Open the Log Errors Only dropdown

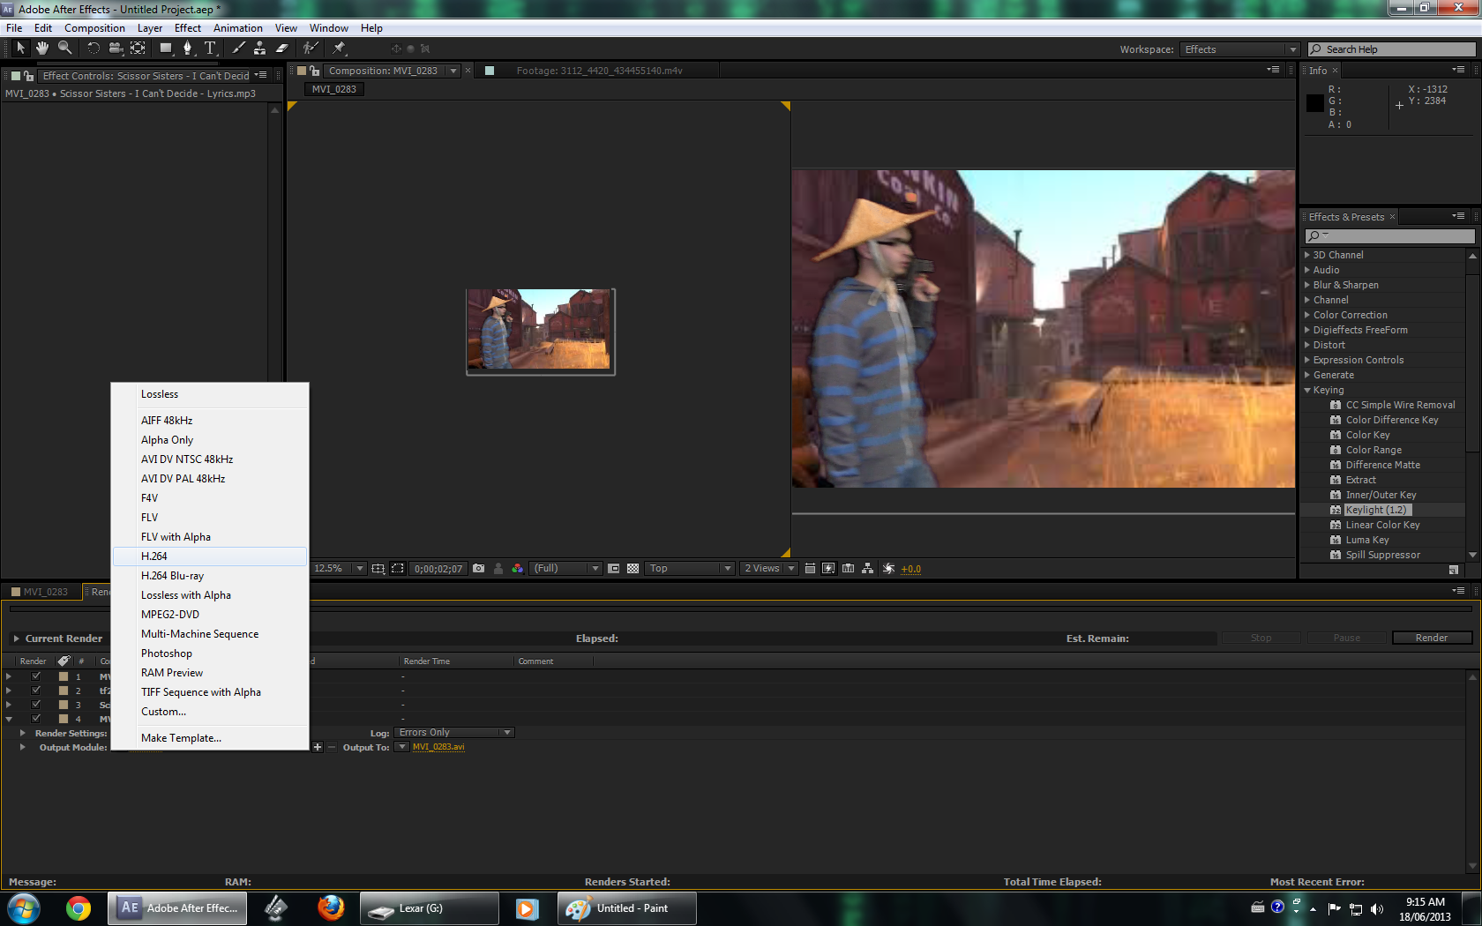click(x=454, y=733)
